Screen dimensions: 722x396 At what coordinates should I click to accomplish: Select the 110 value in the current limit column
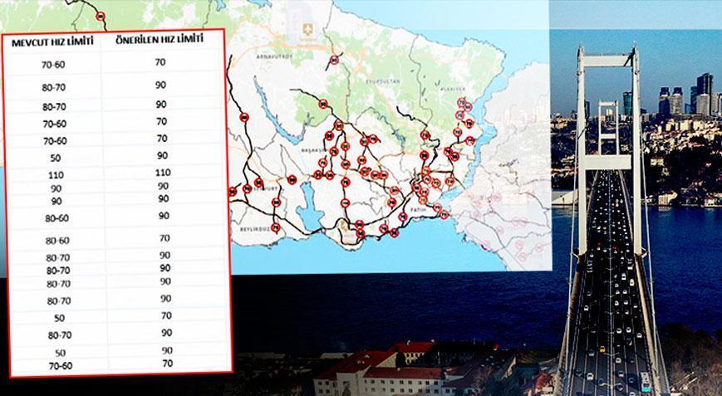pos(56,175)
